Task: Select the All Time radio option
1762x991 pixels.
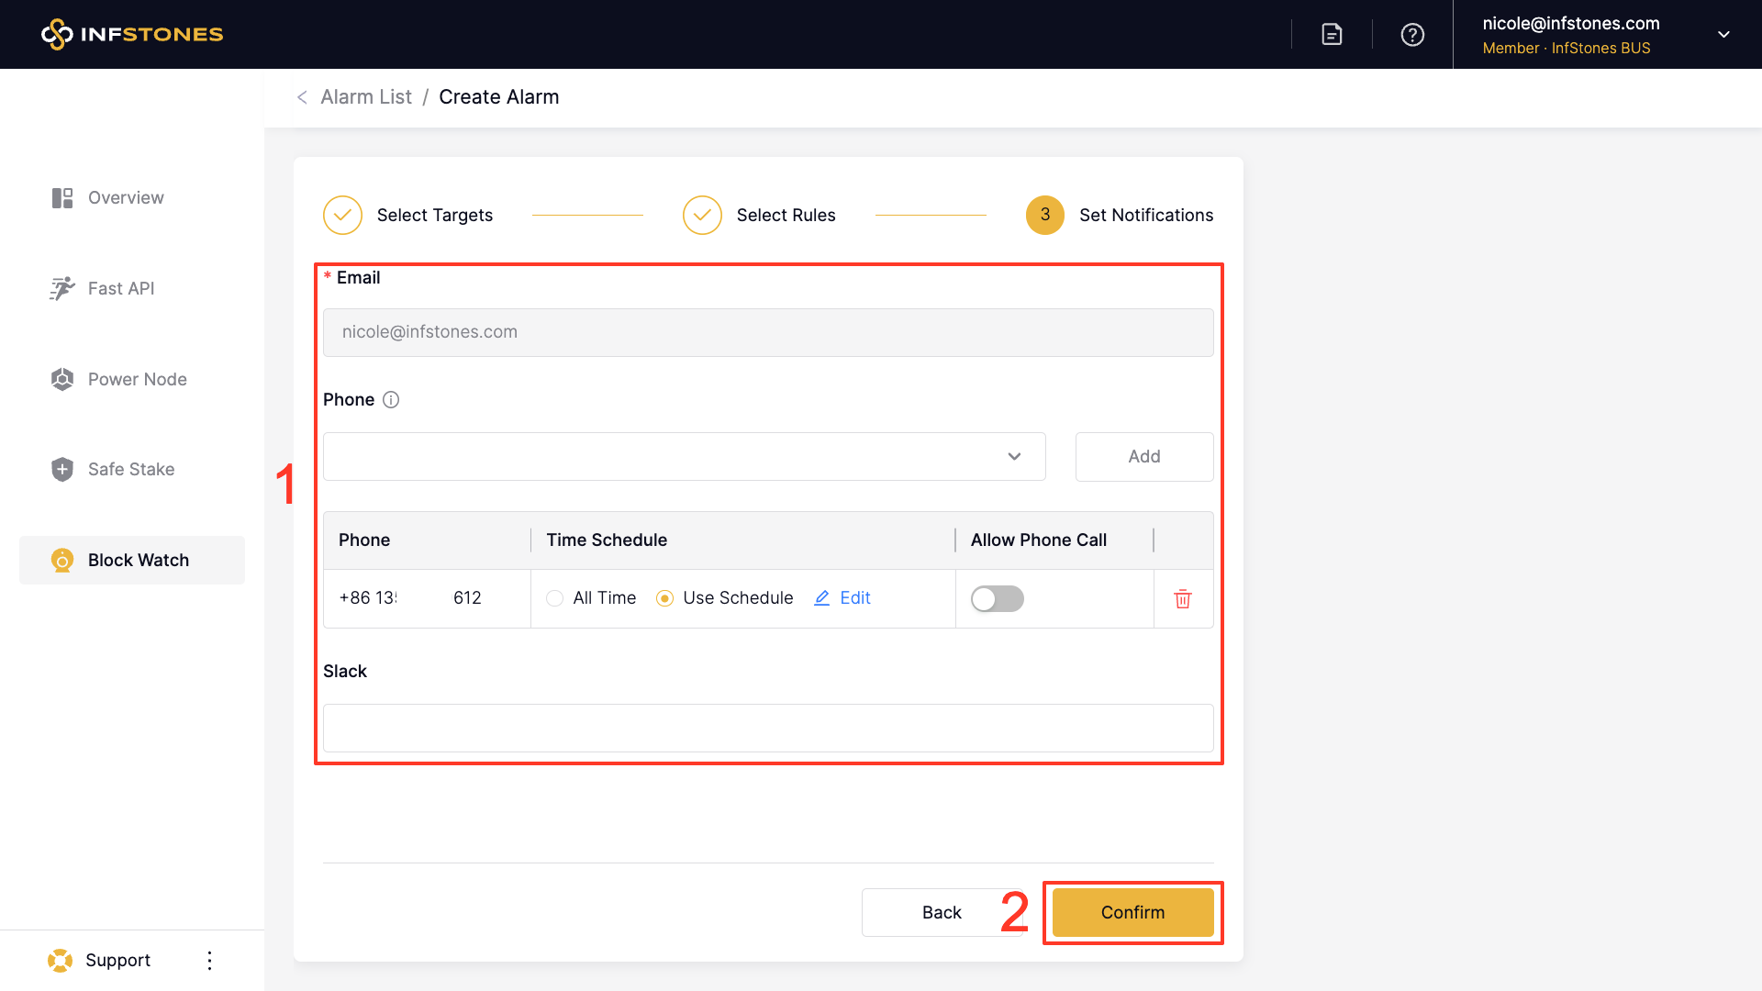Action: click(555, 598)
